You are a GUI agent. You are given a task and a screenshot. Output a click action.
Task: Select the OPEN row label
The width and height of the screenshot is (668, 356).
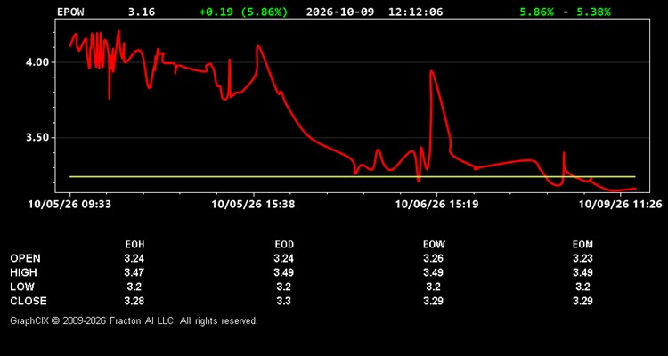tap(26, 258)
